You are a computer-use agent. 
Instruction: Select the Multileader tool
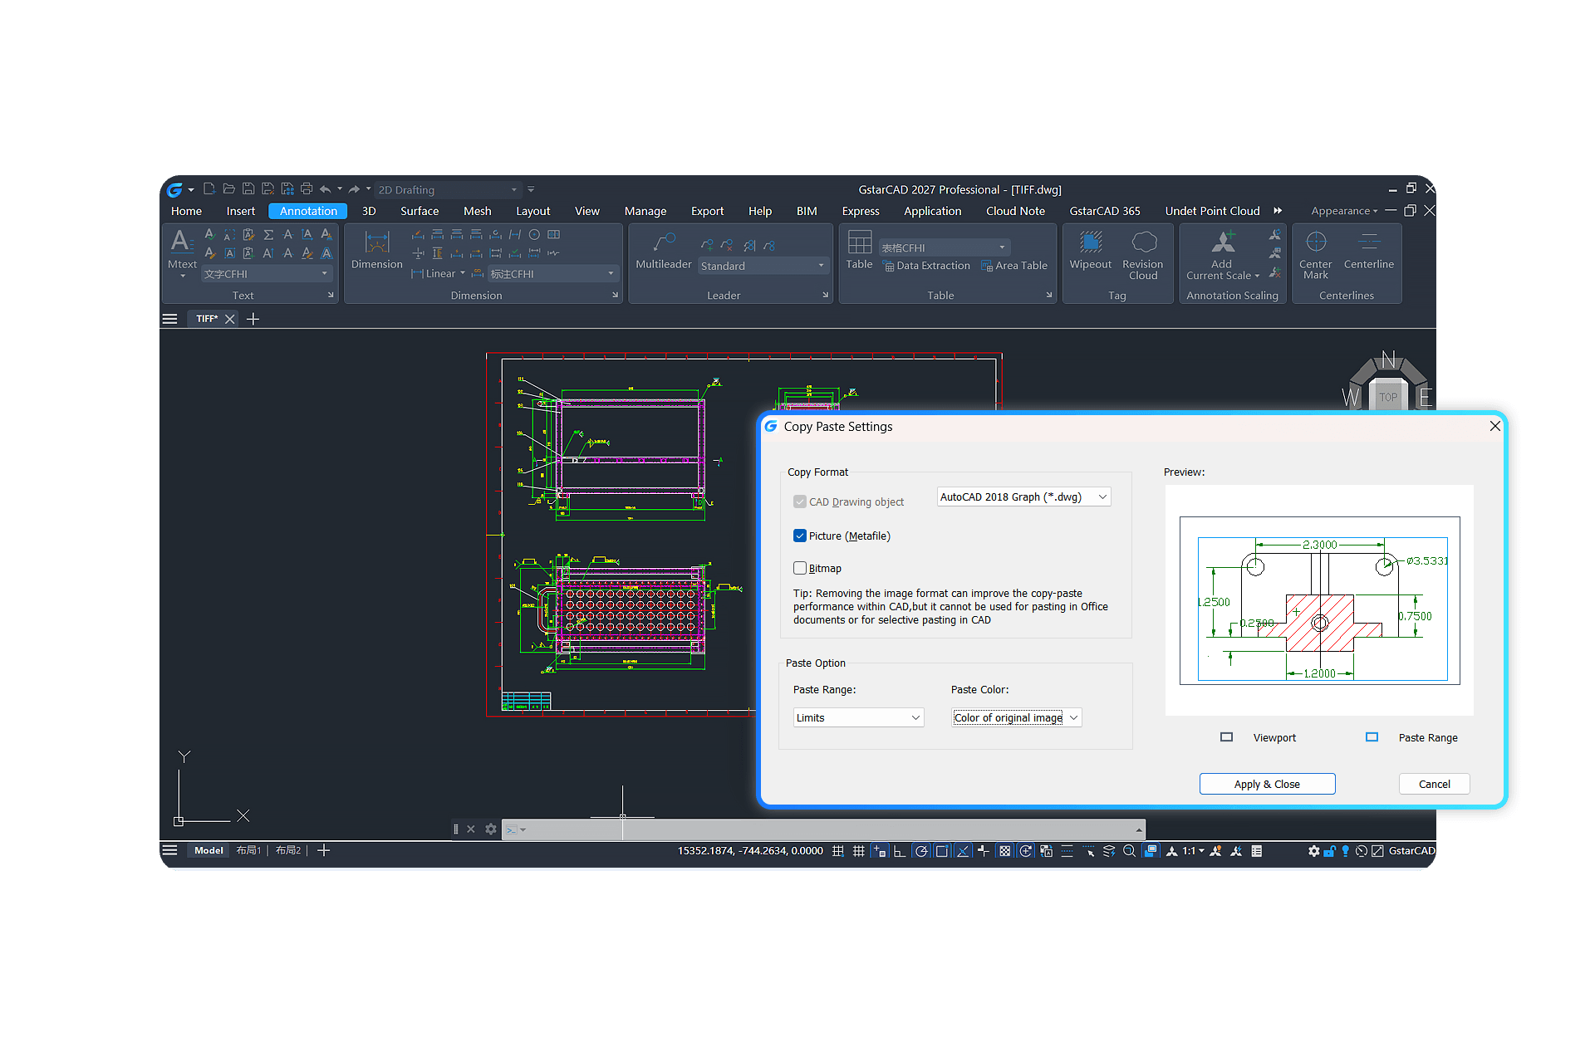(x=663, y=250)
